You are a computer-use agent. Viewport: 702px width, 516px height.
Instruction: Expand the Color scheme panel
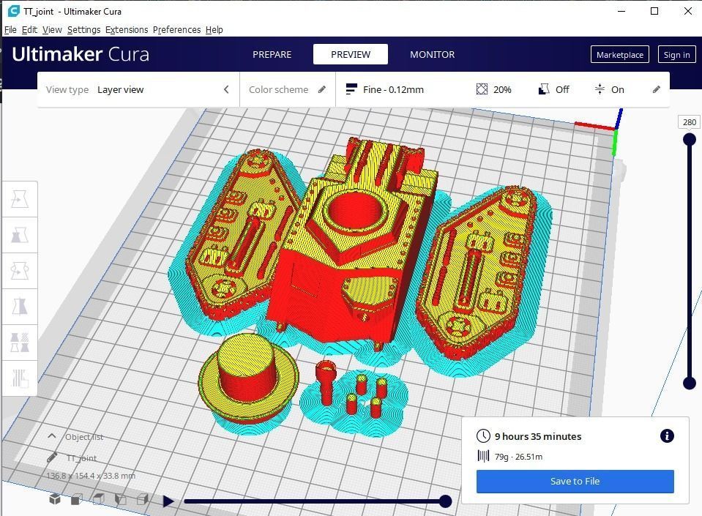(x=288, y=89)
